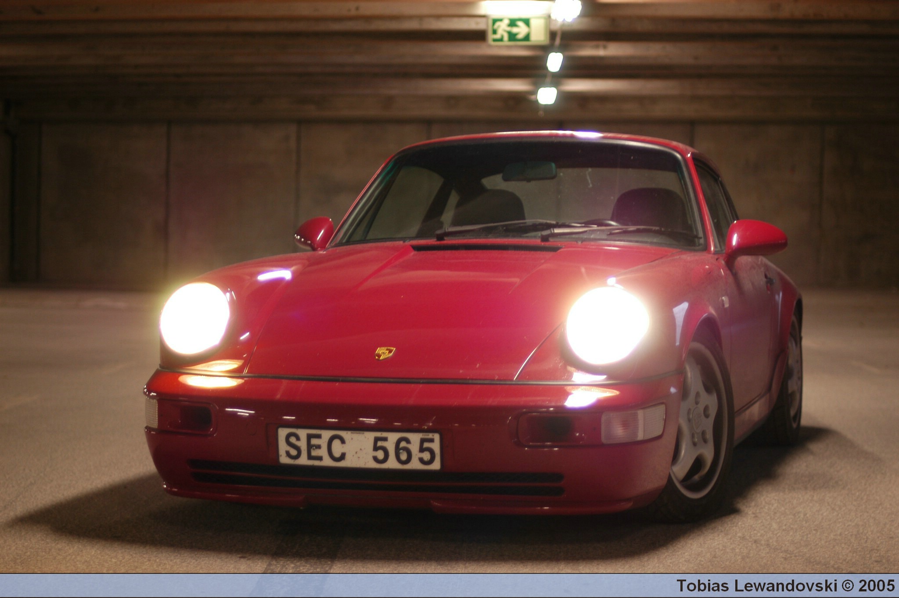Click the license plate text SEC 565

[x=360, y=448]
